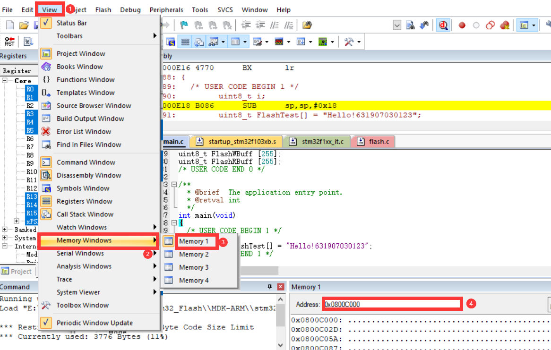Viewport: 551px width, 350px height.
Task: Comment out the selected lines
Action: (x=275, y=25)
